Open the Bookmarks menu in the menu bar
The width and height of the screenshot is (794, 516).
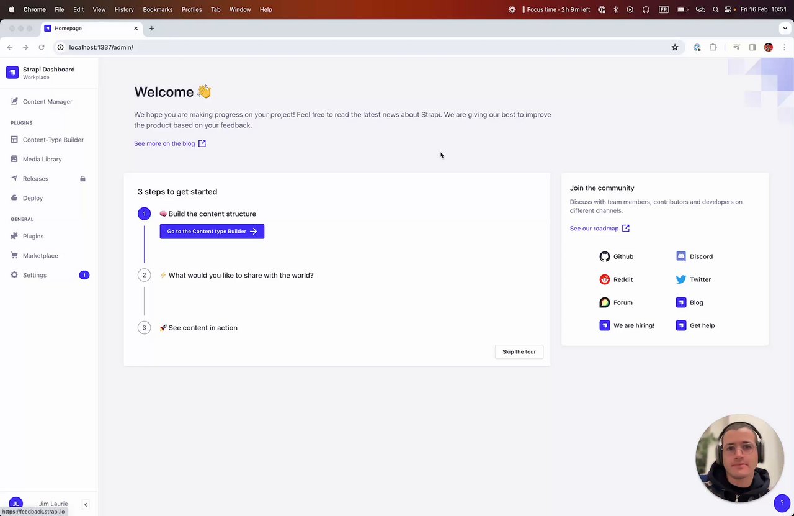158,9
